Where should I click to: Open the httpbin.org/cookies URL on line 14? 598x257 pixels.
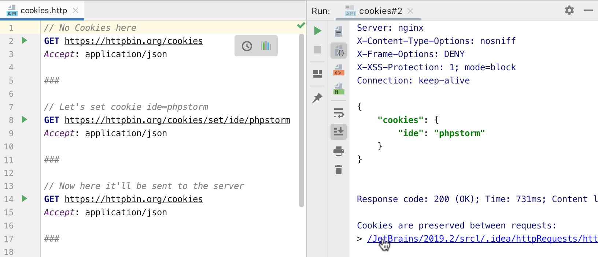point(134,199)
